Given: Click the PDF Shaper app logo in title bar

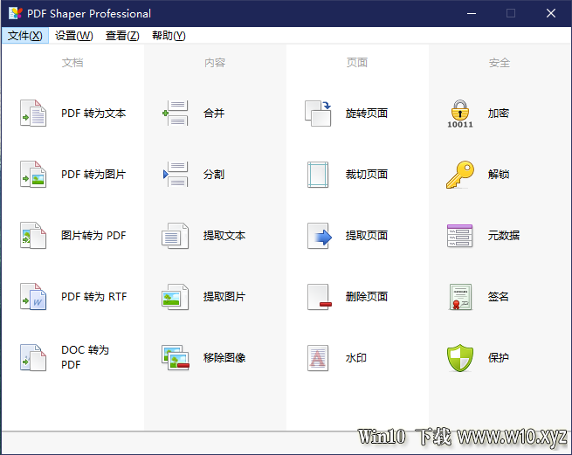Looking at the screenshot, I should click(16, 13).
